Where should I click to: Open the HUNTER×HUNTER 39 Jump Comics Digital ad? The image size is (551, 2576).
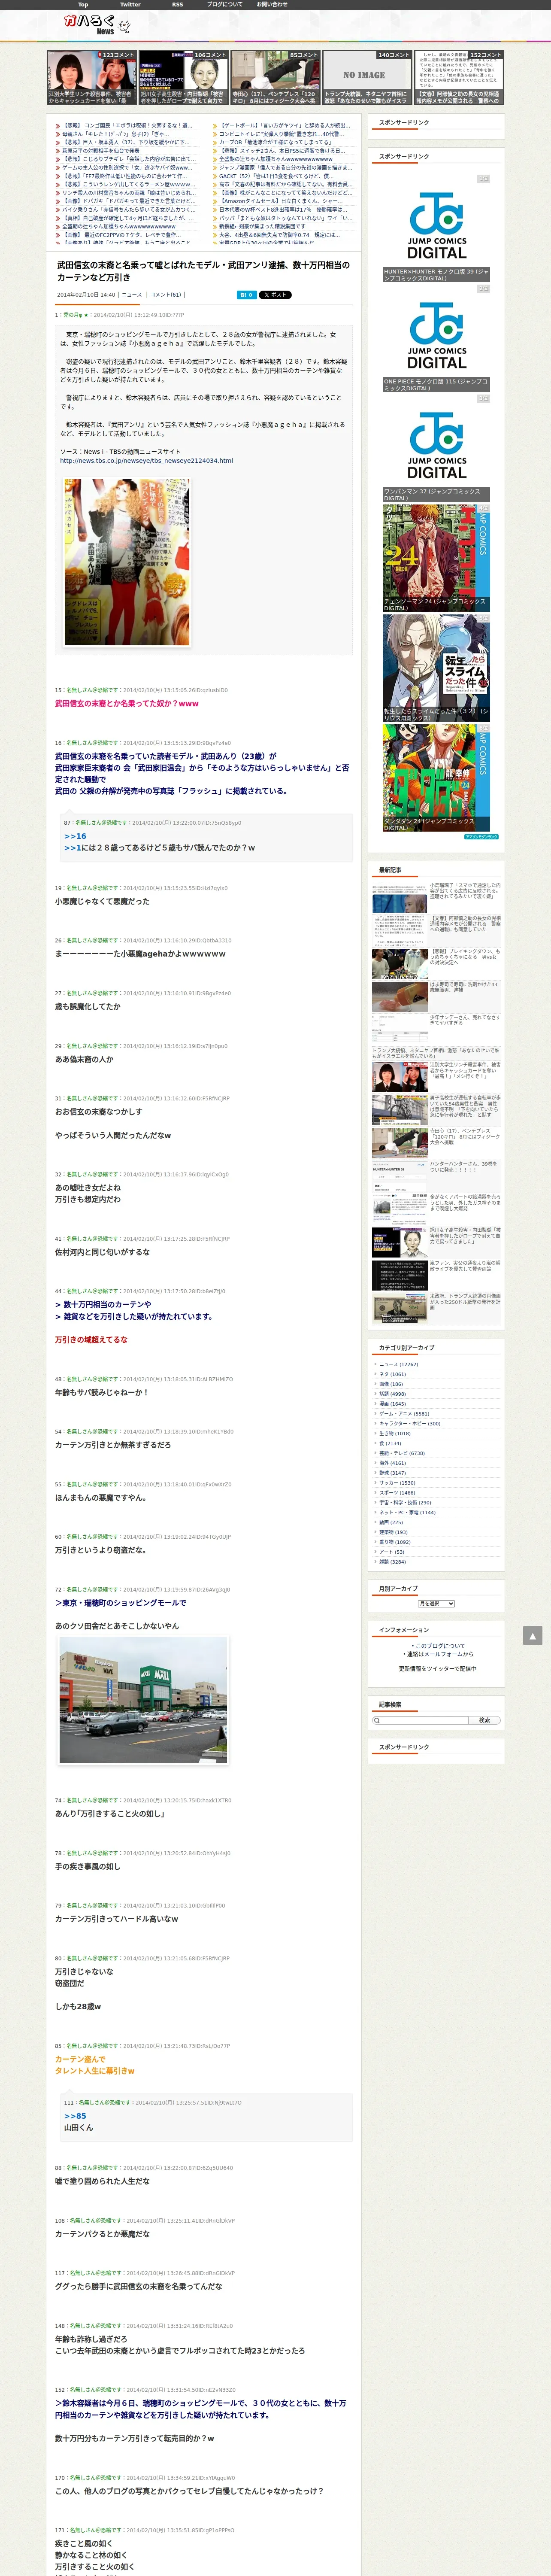pyautogui.click(x=436, y=227)
